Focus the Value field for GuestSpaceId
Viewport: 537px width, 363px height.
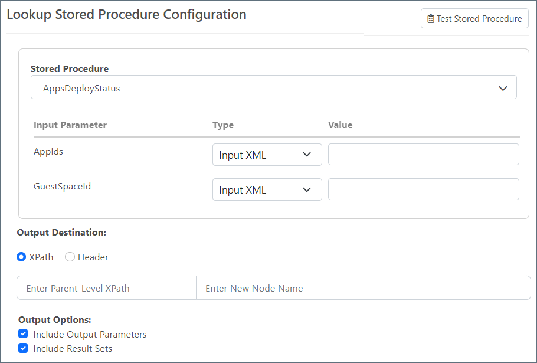pos(423,189)
